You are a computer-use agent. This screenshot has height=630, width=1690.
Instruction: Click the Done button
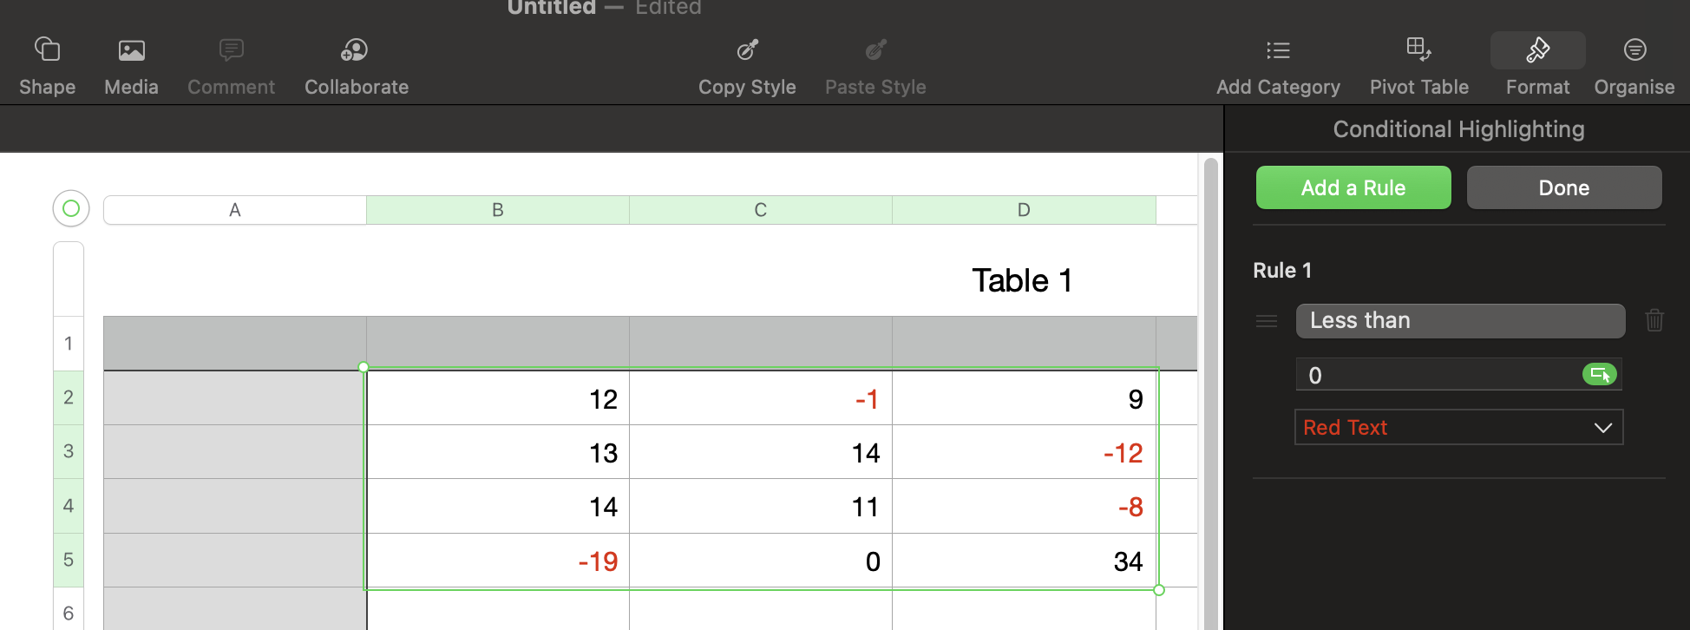[1563, 187]
